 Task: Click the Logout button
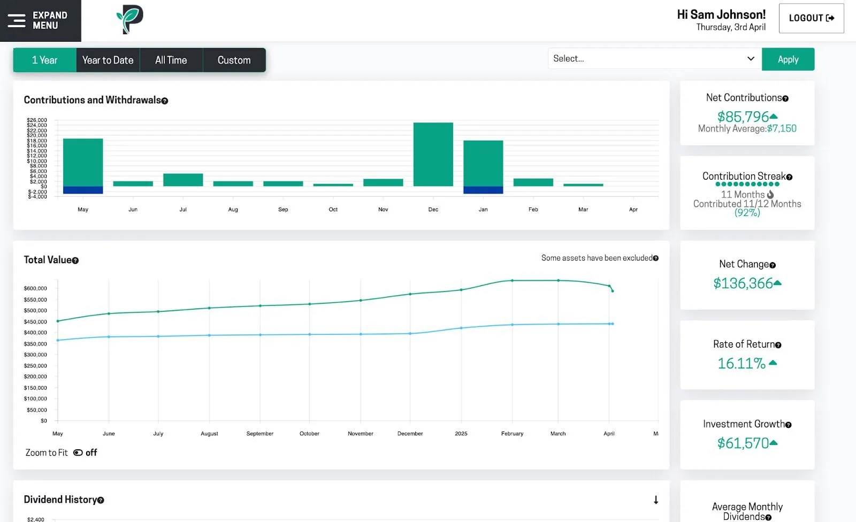[x=811, y=18]
